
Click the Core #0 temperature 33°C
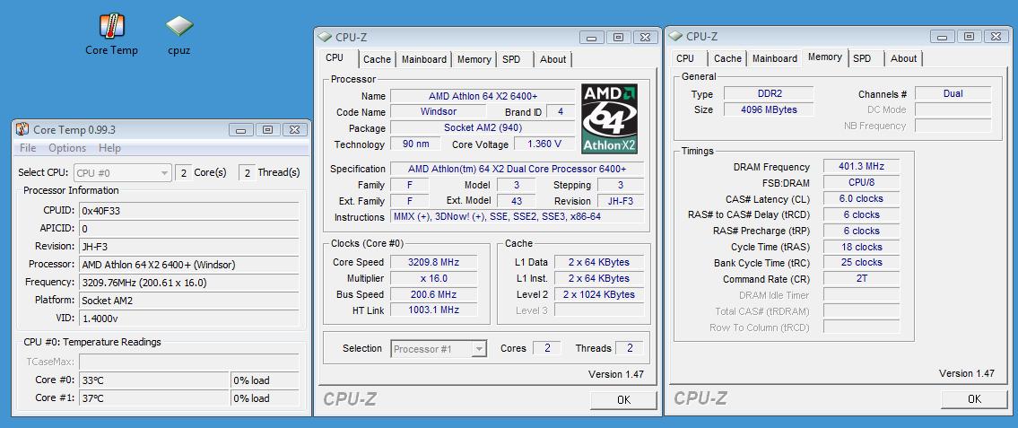[x=154, y=380]
